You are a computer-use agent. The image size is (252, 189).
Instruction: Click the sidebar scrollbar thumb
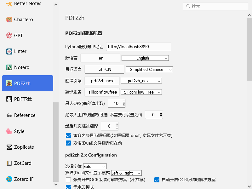56,142
